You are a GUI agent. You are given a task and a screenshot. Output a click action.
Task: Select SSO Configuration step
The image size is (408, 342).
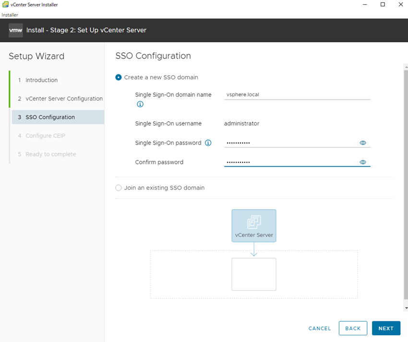(x=50, y=117)
